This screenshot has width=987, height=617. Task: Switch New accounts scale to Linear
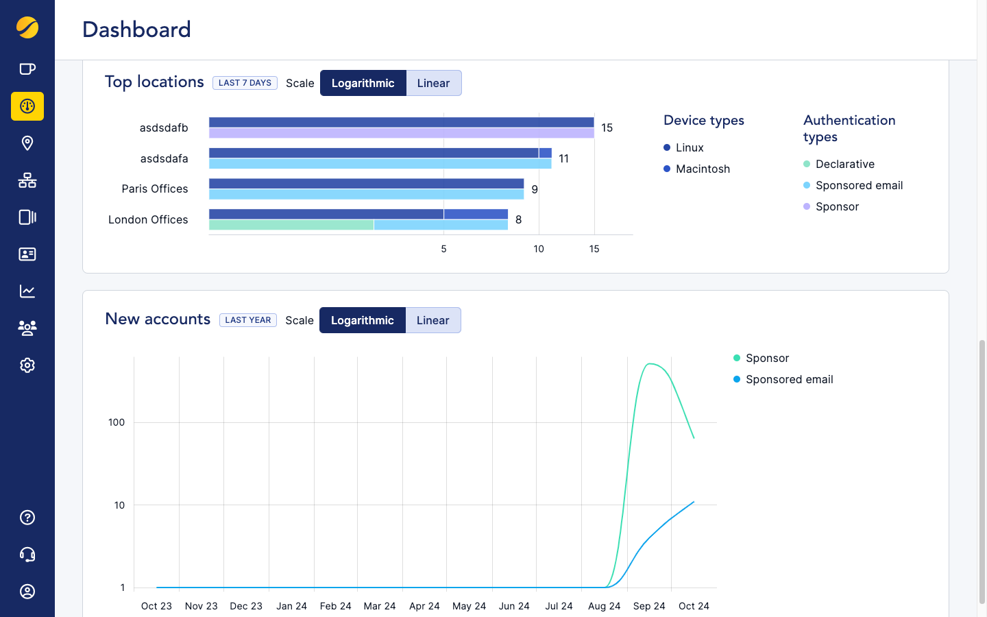(x=432, y=320)
